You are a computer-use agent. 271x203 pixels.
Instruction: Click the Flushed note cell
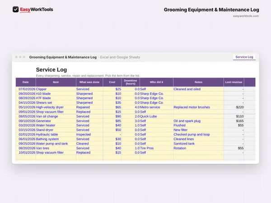pyautogui.click(x=198, y=125)
